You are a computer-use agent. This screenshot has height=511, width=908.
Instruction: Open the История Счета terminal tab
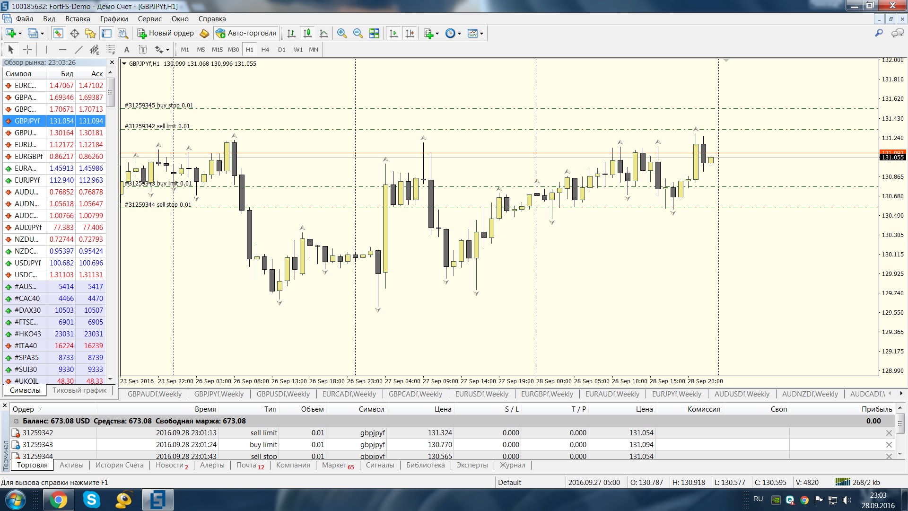coord(119,465)
